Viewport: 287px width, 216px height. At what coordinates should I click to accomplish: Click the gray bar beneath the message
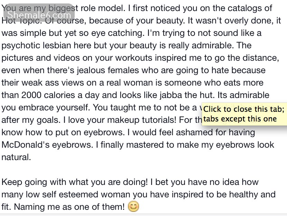tap(143, 215)
